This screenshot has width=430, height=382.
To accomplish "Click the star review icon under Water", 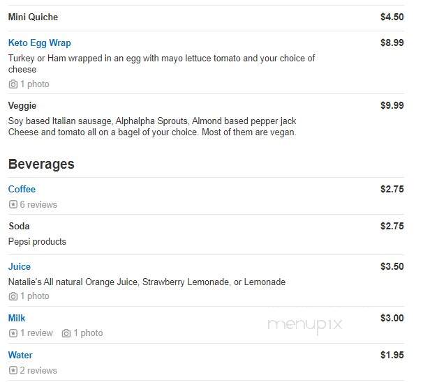I will [13, 370].
